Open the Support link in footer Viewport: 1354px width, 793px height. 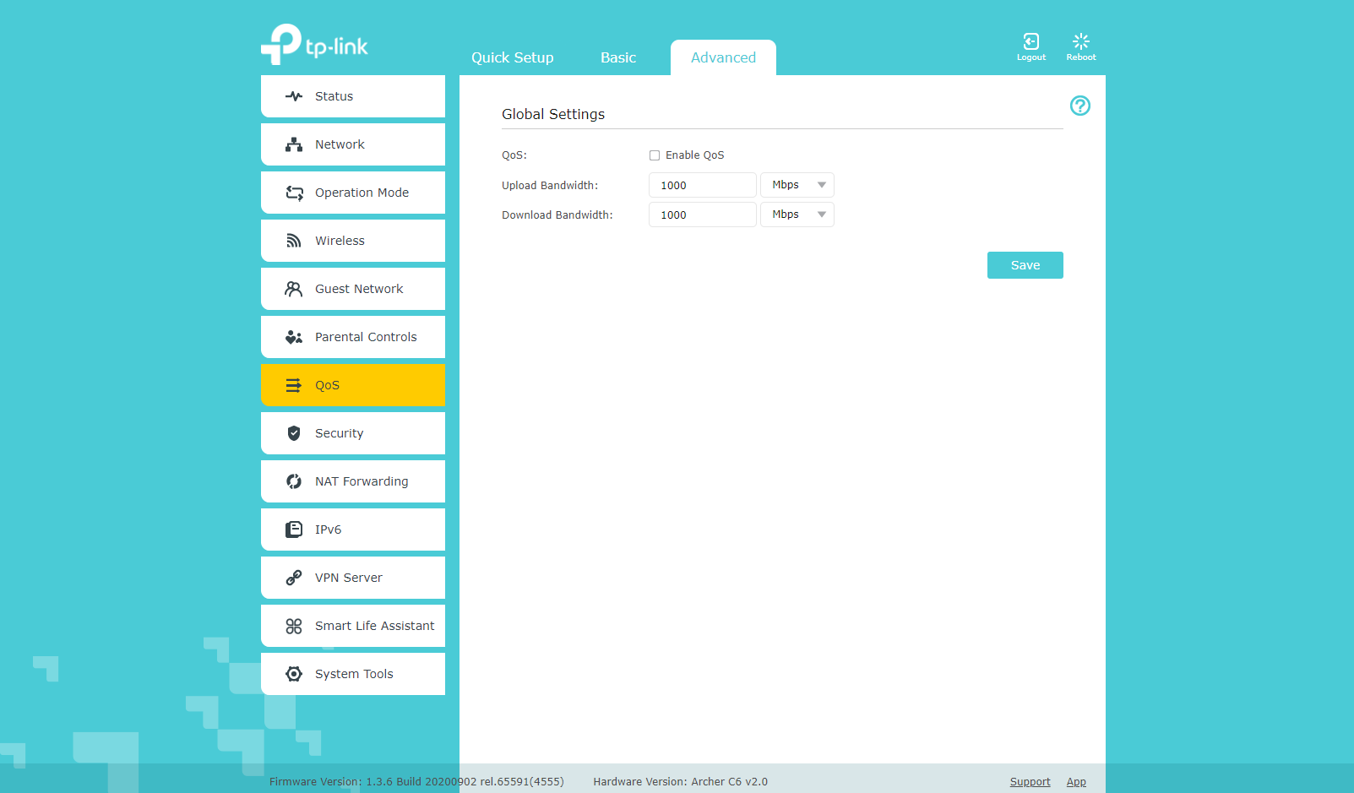pyautogui.click(x=1030, y=782)
